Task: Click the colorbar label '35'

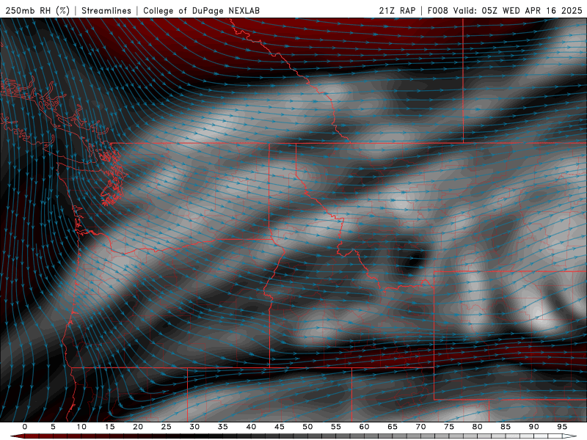Action: point(223,427)
